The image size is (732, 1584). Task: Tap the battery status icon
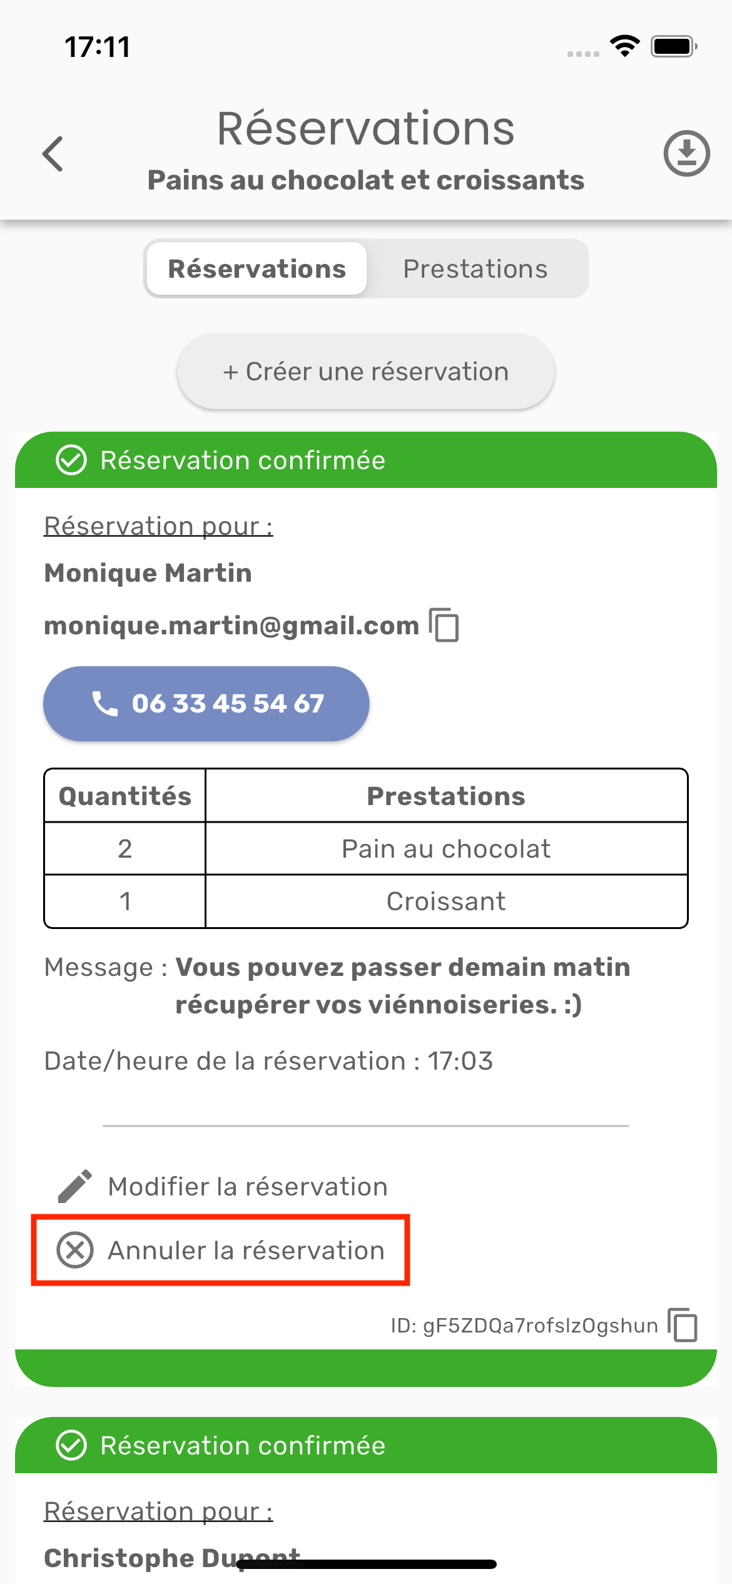coord(674,46)
